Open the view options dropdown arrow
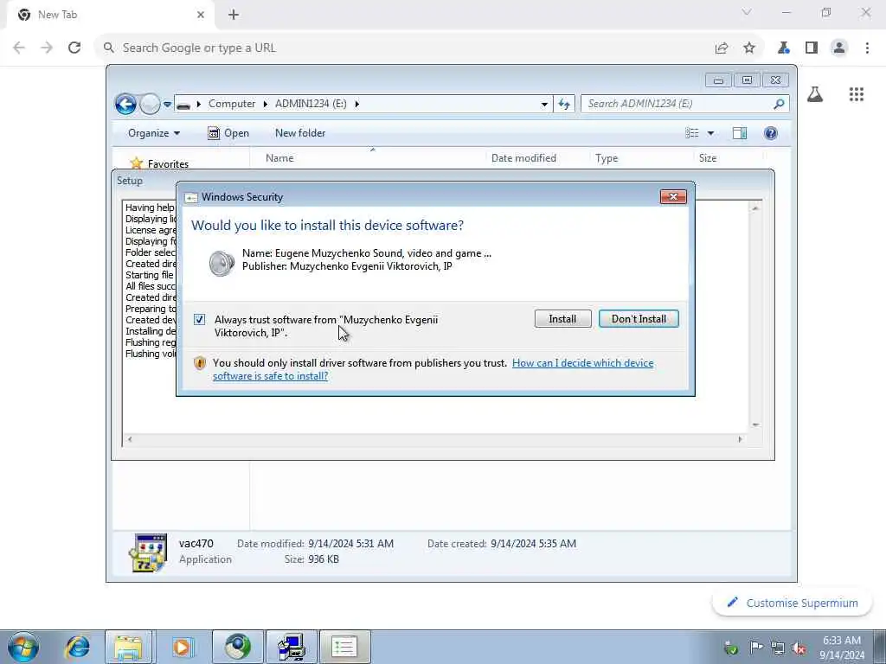 (711, 133)
